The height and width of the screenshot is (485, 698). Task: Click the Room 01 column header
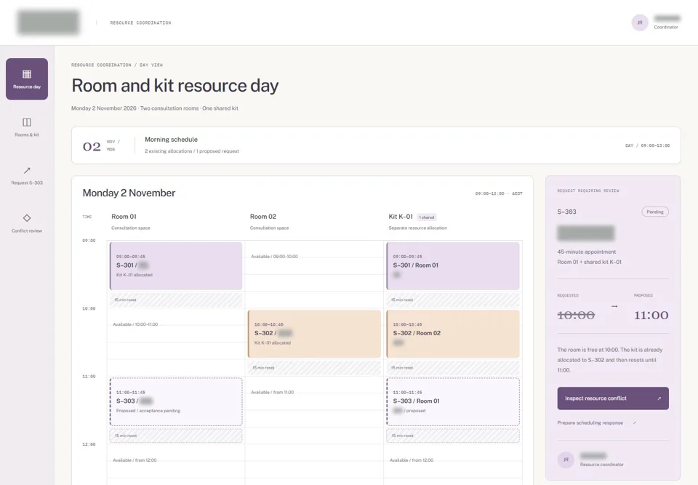point(124,217)
